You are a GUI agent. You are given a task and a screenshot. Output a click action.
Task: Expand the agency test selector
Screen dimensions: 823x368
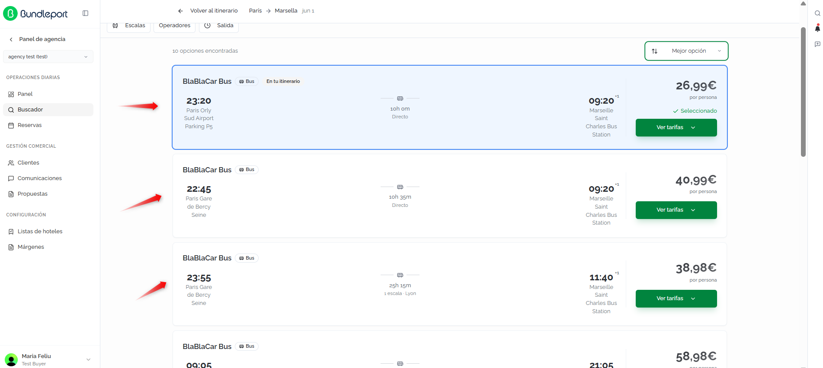[48, 57]
